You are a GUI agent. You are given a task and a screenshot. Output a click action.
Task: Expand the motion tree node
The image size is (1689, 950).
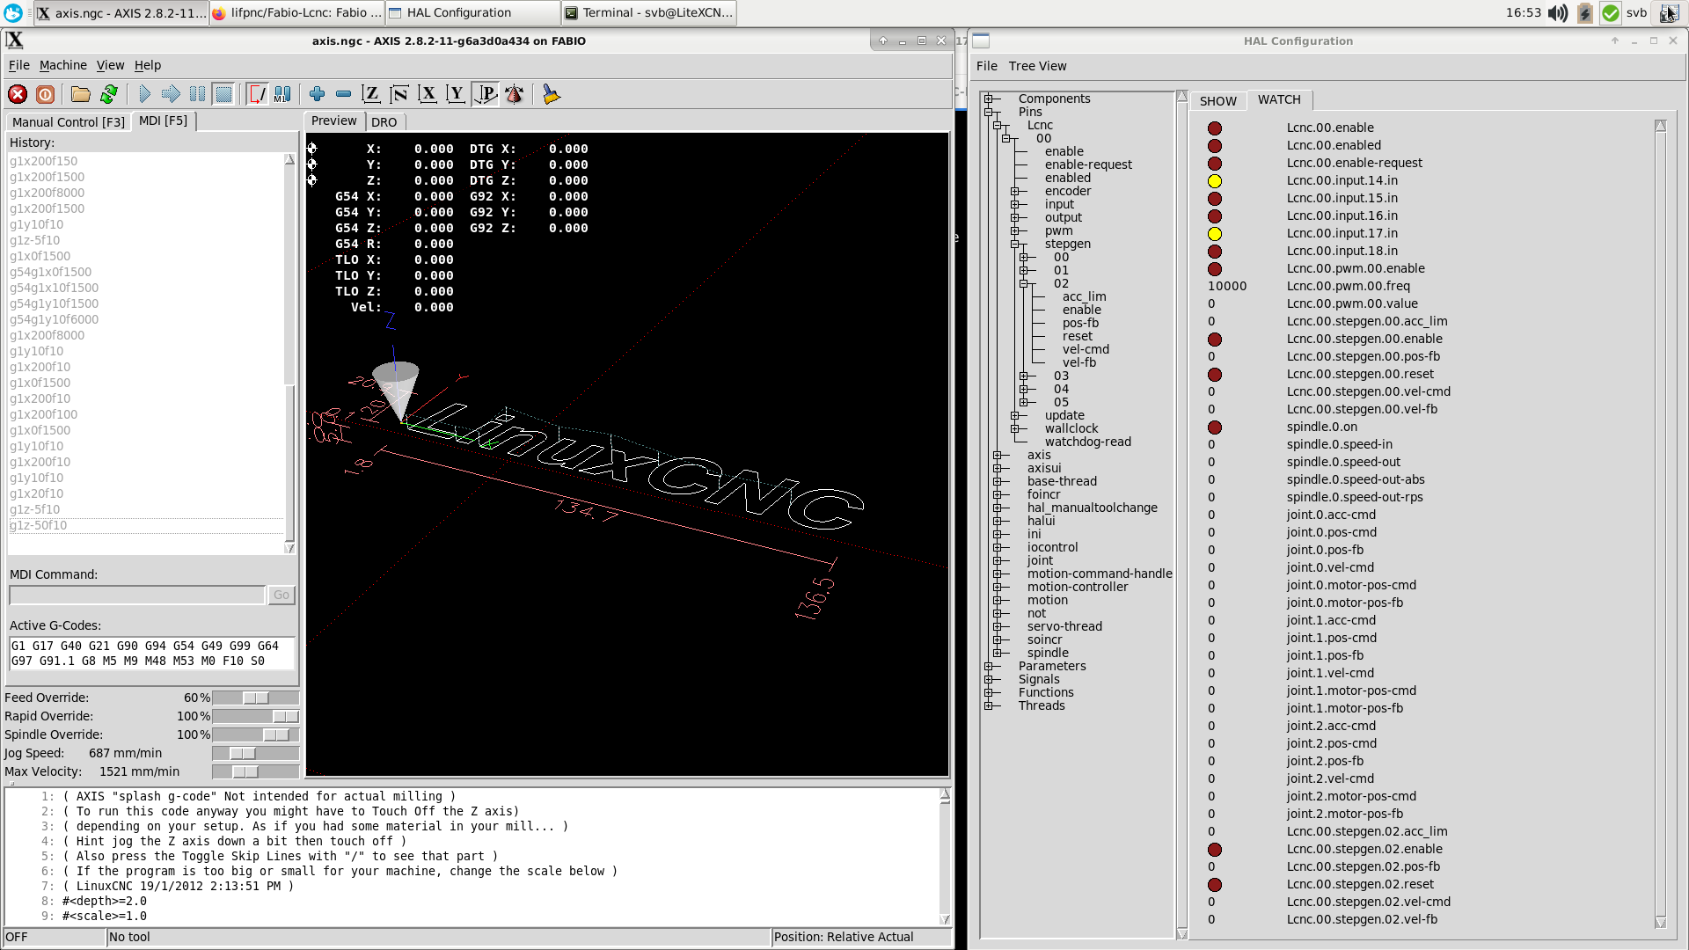(x=997, y=600)
